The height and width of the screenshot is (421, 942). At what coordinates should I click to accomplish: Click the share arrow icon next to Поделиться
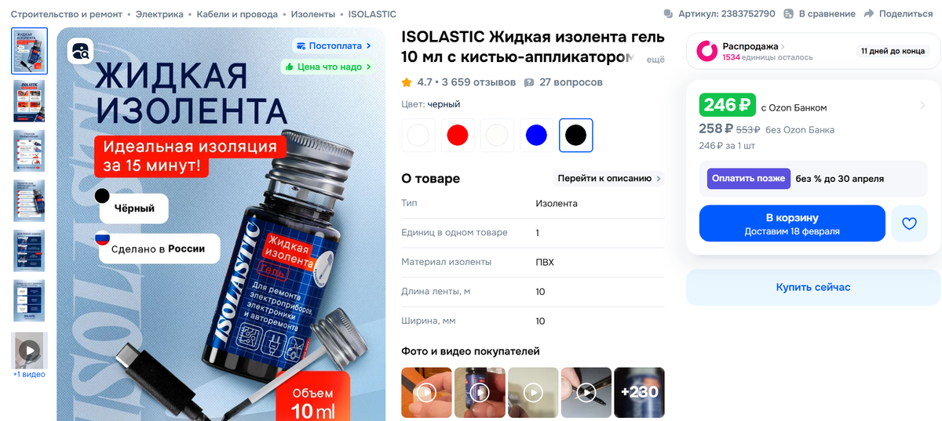click(x=869, y=14)
